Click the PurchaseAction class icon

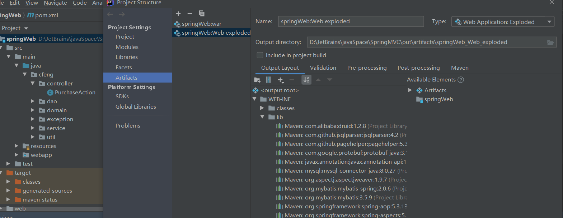50,93
